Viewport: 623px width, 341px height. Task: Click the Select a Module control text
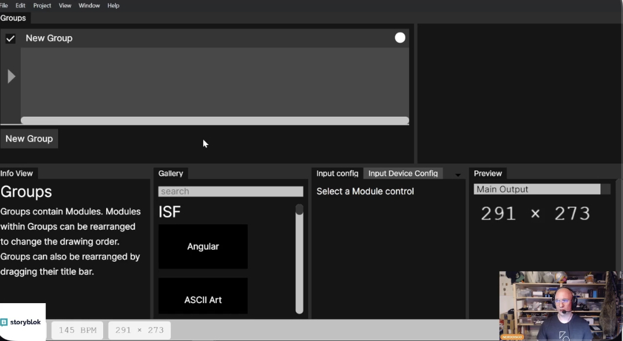pos(365,191)
